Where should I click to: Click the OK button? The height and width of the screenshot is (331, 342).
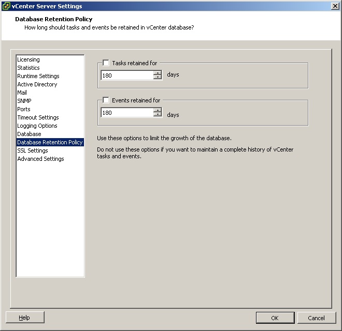pyautogui.click(x=275, y=318)
